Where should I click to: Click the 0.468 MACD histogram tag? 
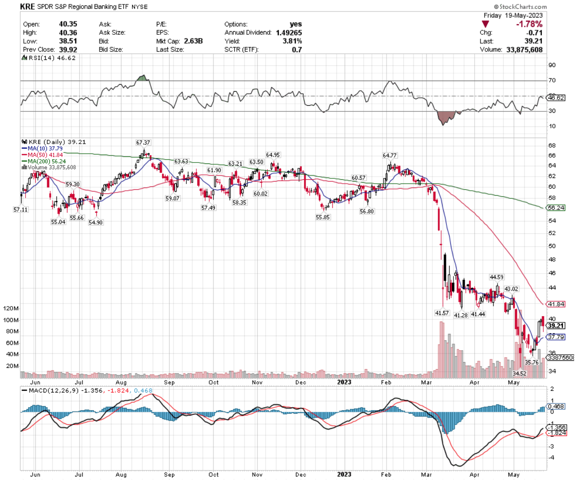(556, 407)
